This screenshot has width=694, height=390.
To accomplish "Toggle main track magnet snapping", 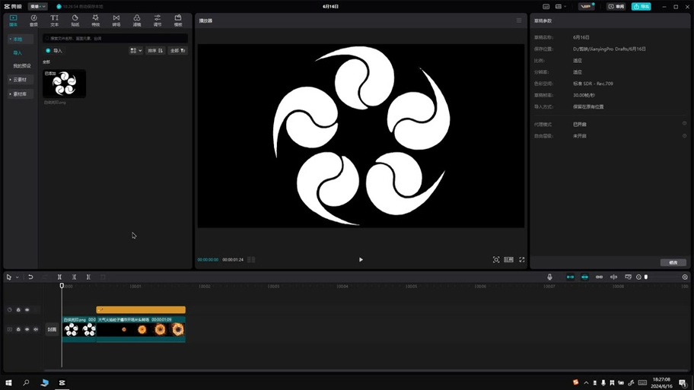I will [570, 277].
